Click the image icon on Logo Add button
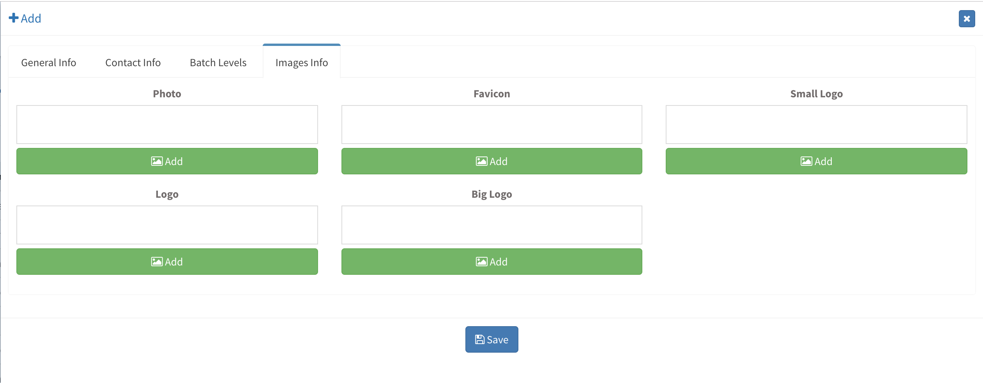This screenshot has height=383, width=983. (157, 262)
